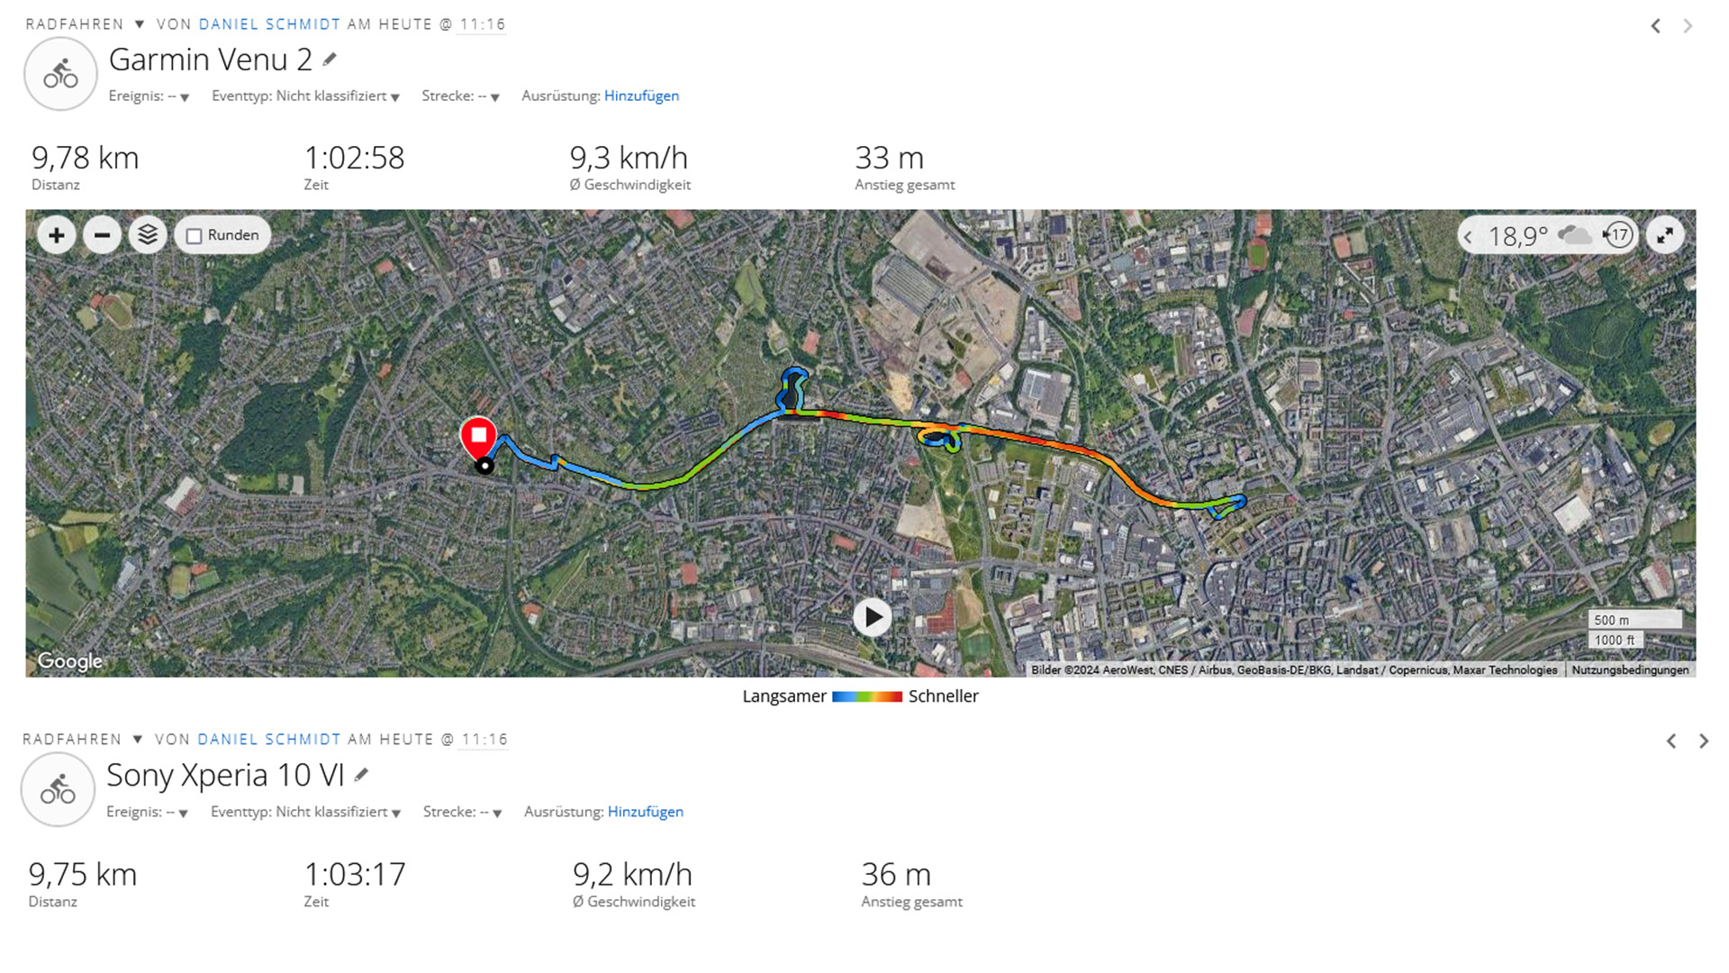Screen dimensions: 1729x973
Task: Go to next activity in Sony Xperia header
Action: pos(1703,741)
